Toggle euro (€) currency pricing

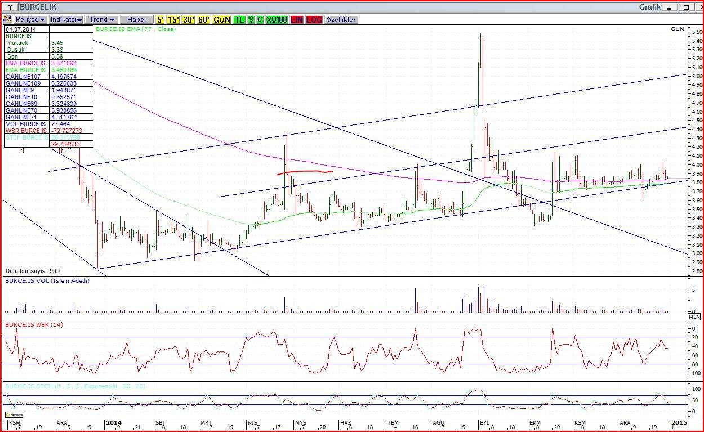coord(260,19)
